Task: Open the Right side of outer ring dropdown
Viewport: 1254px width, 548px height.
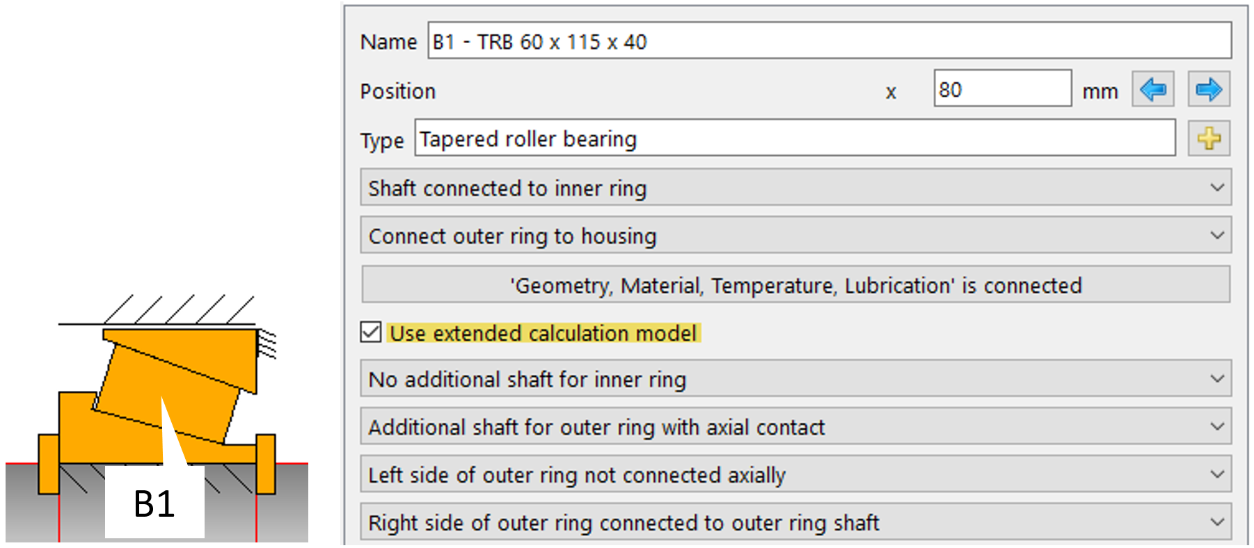Action: click(795, 522)
